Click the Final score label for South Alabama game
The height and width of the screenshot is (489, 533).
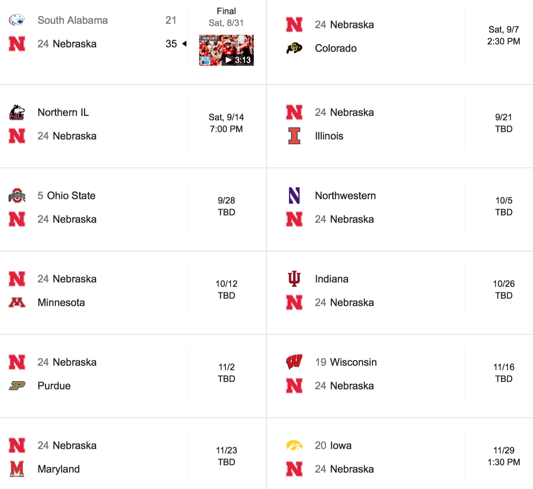click(x=226, y=11)
